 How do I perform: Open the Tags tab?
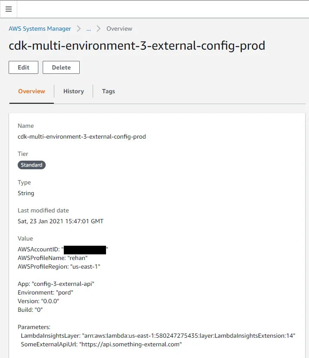pos(108,91)
